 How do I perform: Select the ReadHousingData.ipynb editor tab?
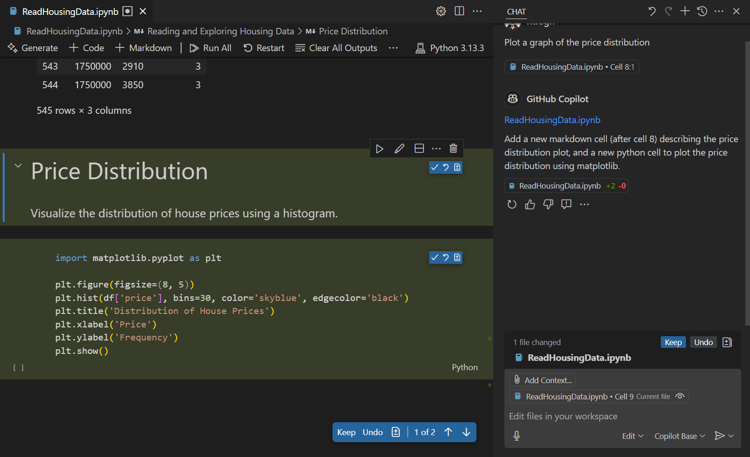[x=70, y=12]
